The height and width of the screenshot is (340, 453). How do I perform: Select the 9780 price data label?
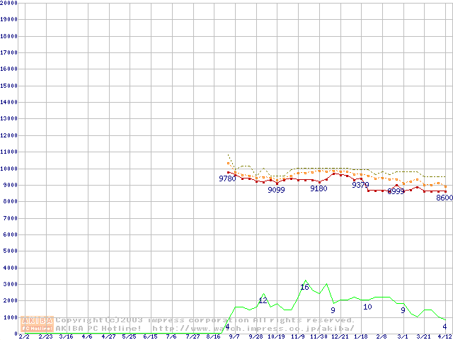pyautogui.click(x=227, y=179)
